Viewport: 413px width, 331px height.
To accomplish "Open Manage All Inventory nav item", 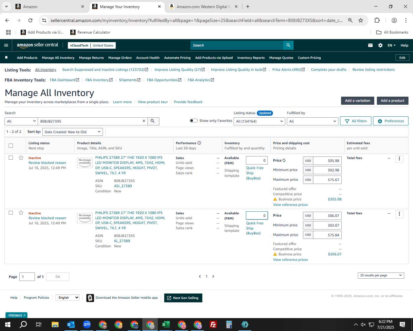I will (58, 58).
